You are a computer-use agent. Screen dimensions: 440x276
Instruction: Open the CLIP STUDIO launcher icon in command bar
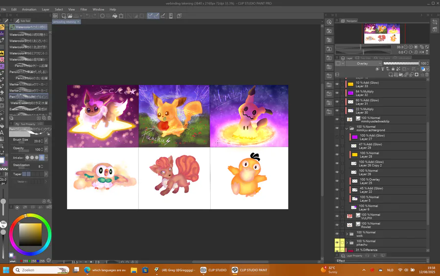55,16
